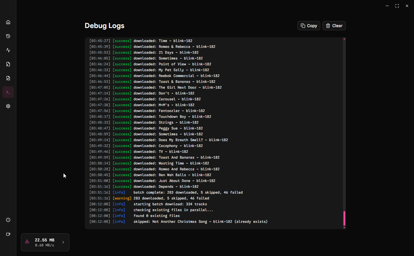Click the scroll-down arrow of log panel
Image resolution: width=414 pixels, height=256 pixels.
tap(344, 227)
